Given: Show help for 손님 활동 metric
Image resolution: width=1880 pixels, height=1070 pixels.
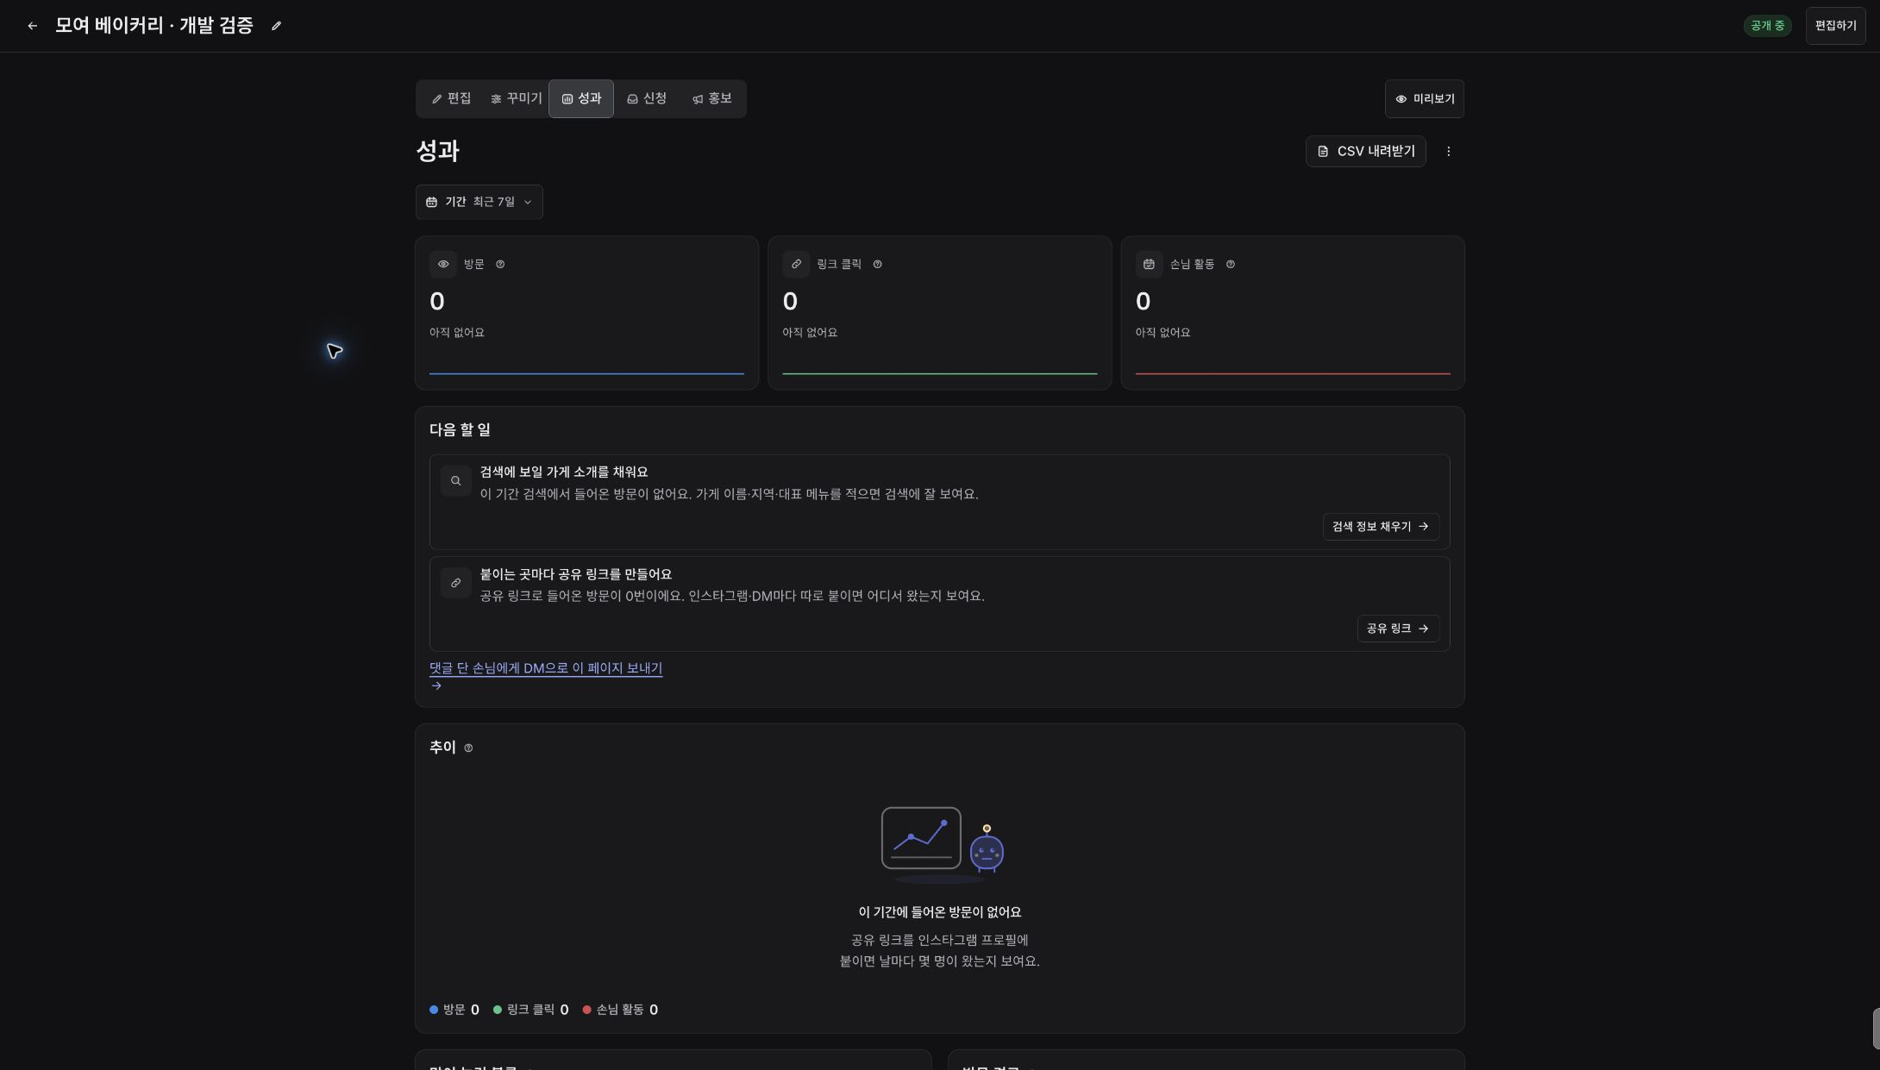Looking at the screenshot, I should (x=1230, y=265).
